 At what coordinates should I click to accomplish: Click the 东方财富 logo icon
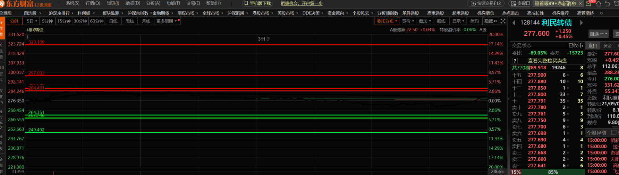coord(2,3)
